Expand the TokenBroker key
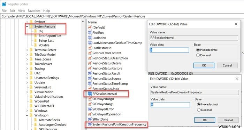The width and height of the screenshot is (244, 130). [27, 64]
